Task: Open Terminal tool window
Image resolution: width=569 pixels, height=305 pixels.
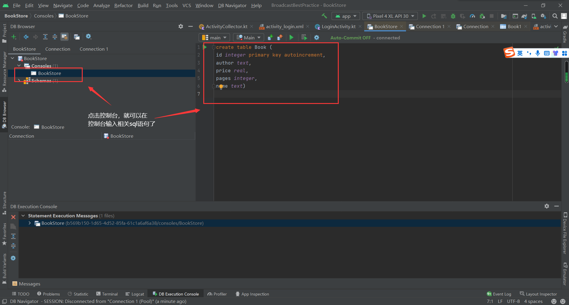Action: [107, 294]
